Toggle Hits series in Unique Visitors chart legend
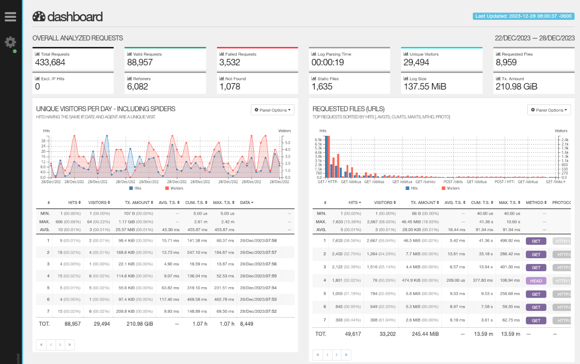 (x=134, y=188)
